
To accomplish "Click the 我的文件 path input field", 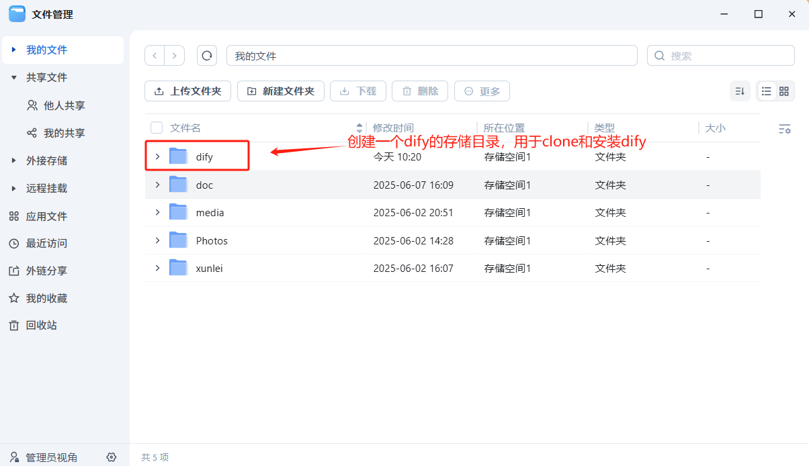I will coord(432,55).
